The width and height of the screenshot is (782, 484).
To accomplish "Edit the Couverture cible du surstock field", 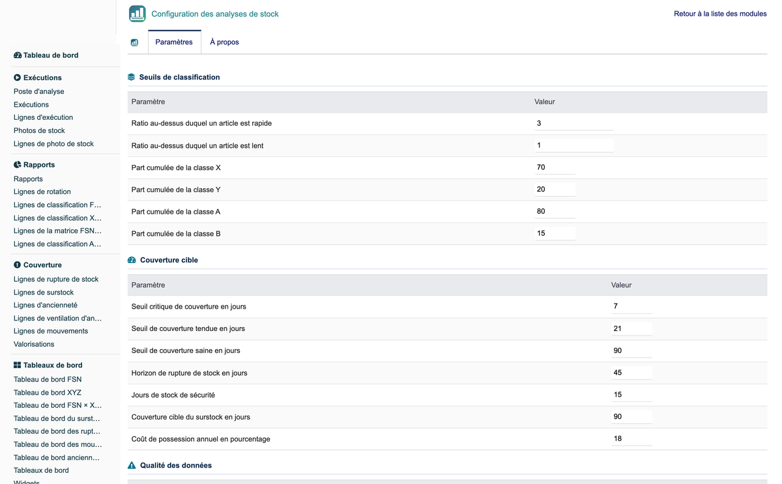I will pos(631,417).
